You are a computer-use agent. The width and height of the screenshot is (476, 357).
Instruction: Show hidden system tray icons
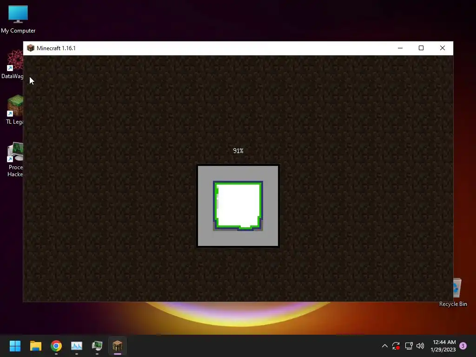point(384,346)
